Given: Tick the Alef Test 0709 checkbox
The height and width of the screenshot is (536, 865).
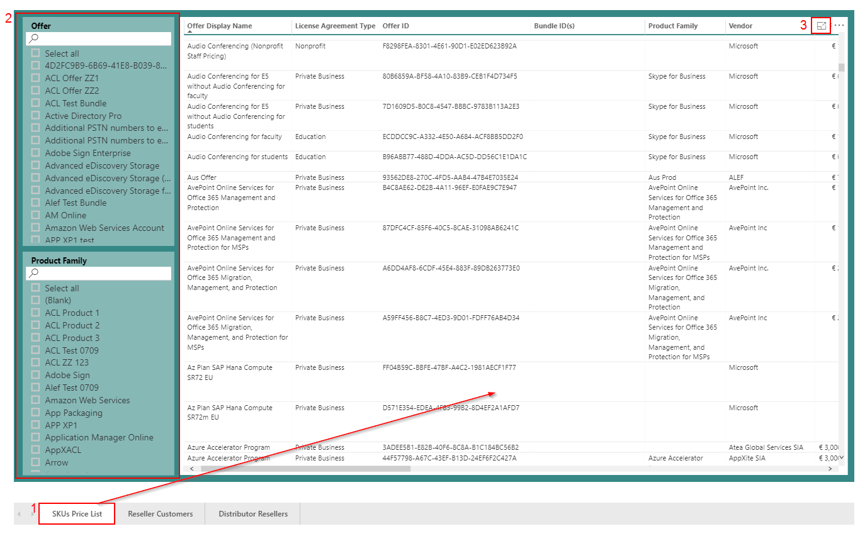Looking at the screenshot, I should point(35,388).
